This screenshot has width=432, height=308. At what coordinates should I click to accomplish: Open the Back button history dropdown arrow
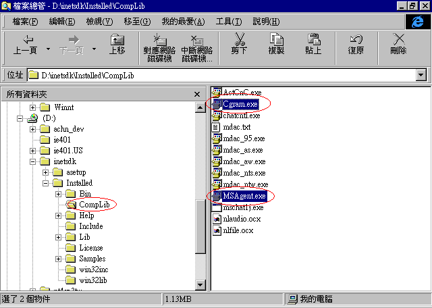[x=49, y=49]
